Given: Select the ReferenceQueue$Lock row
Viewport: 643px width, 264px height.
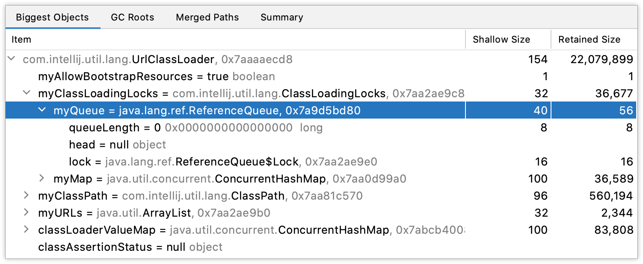Looking at the screenshot, I should coord(171,161).
